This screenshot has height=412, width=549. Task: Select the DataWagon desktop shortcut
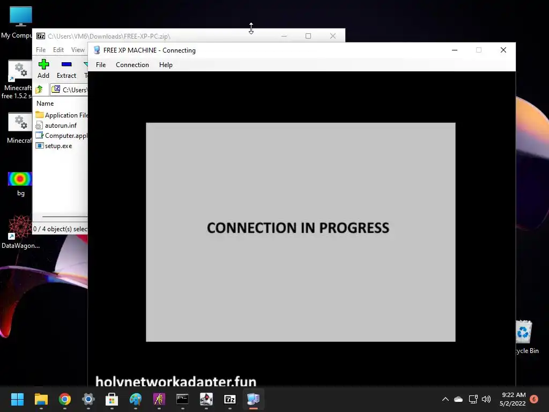coord(20,232)
